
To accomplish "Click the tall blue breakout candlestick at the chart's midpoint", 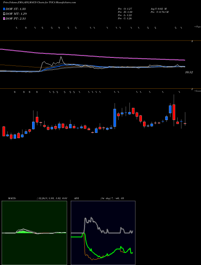I will 115,118.
